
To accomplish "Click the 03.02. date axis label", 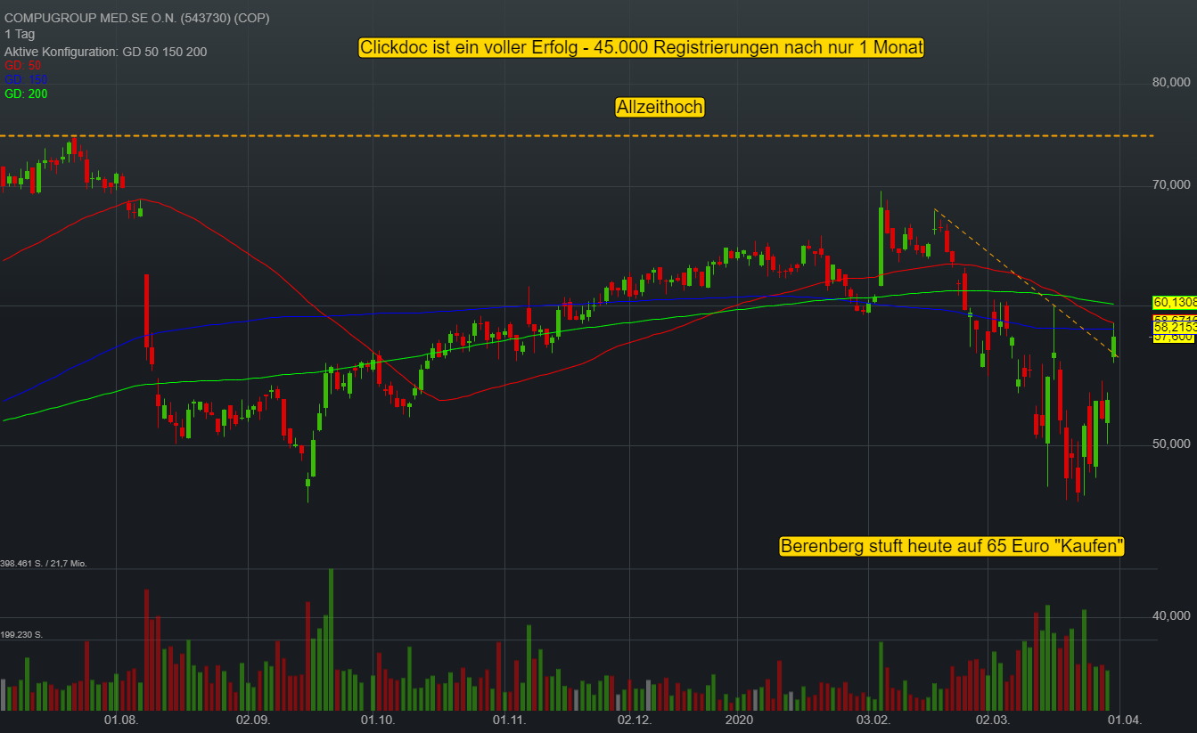I will pyautogui.click(x=873, y=720).
